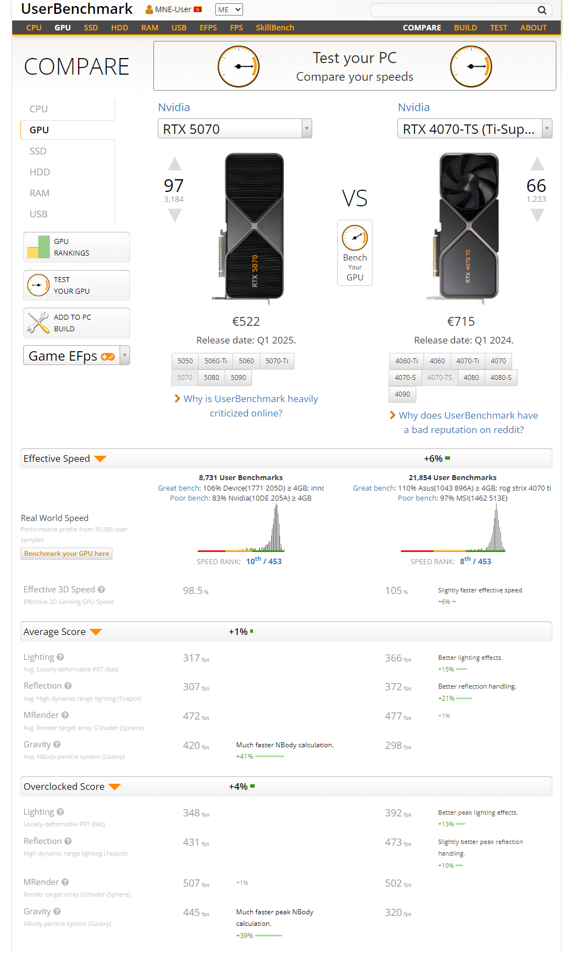The width and height of the screenshot is (563, 953).
Task: Select the 5060-Ti comparison chip
Action: [216, 361]
